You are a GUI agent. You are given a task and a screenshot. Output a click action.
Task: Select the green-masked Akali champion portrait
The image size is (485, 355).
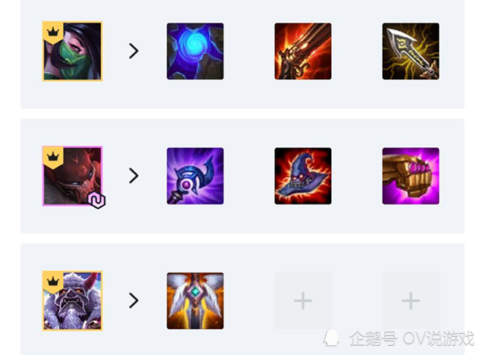click(73, 51)
